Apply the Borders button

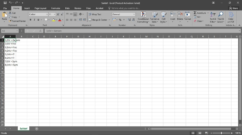click(46, 20)
